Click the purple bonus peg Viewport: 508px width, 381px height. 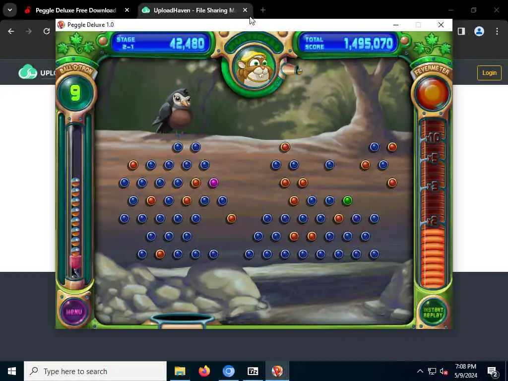213,183
